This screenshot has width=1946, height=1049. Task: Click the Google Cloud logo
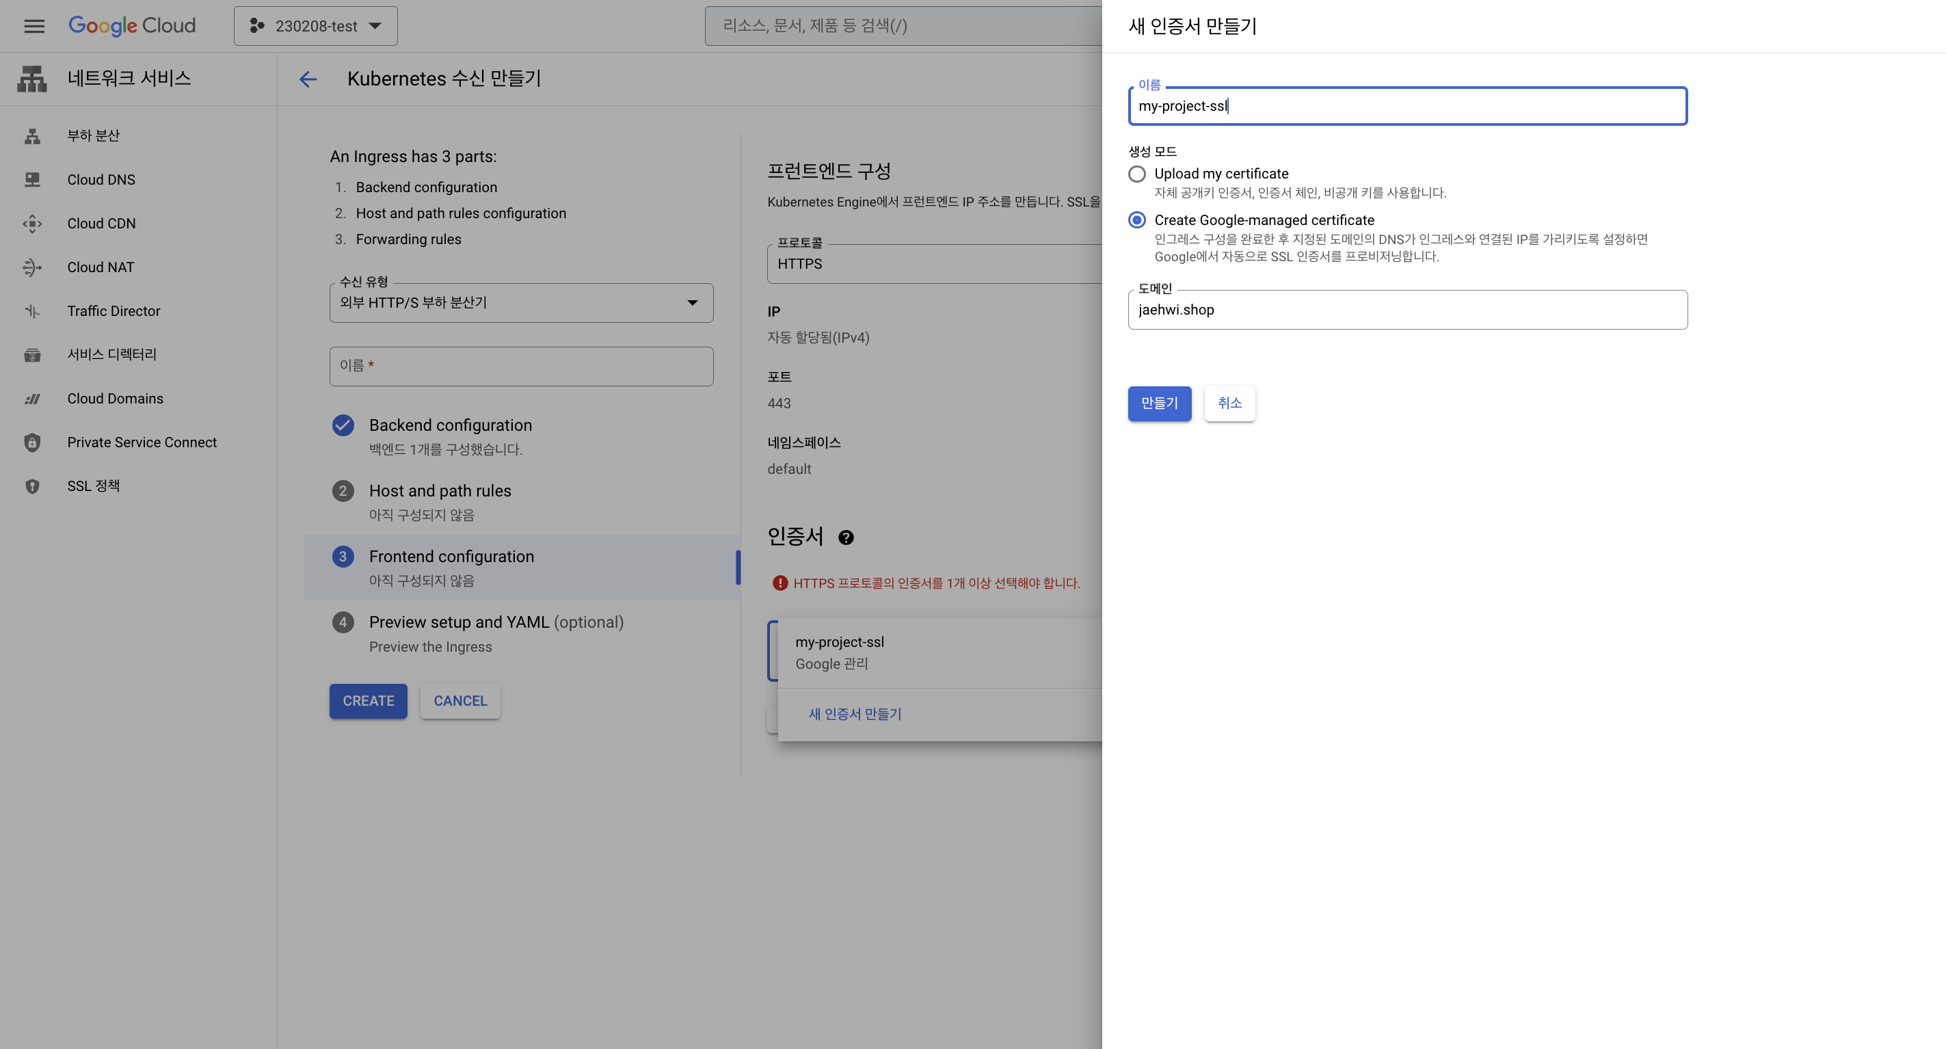(132, 26)
